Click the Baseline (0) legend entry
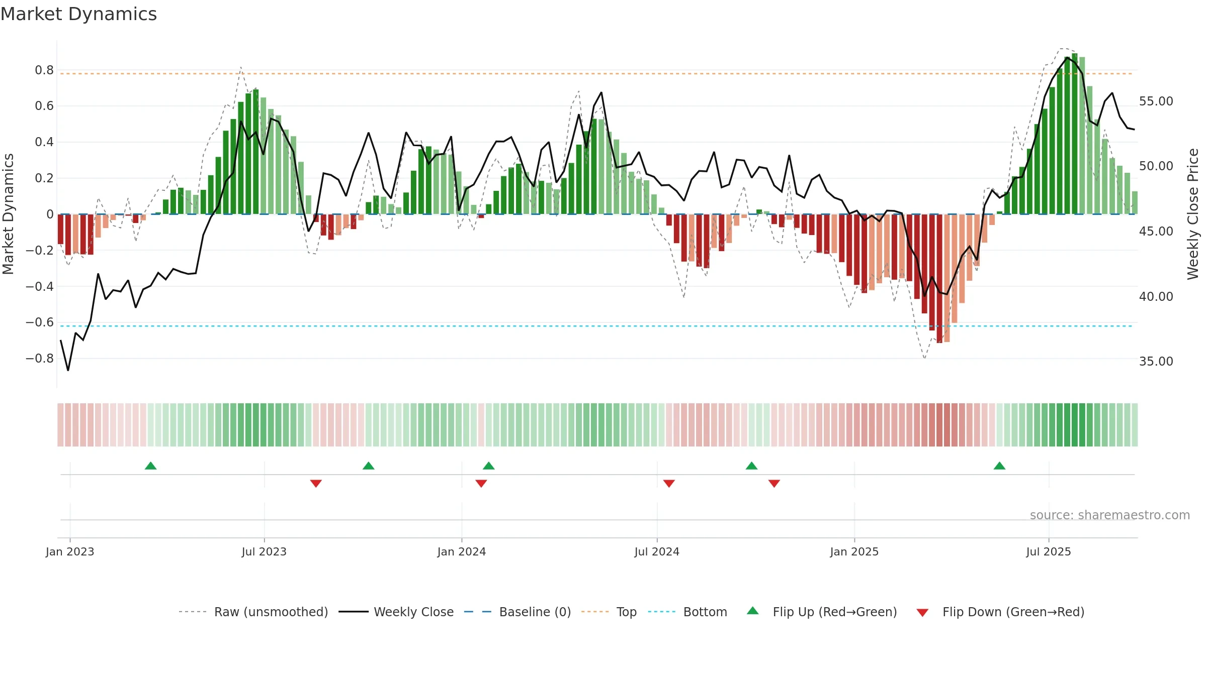Screen dimensions: 1207x678 (518, 612)
